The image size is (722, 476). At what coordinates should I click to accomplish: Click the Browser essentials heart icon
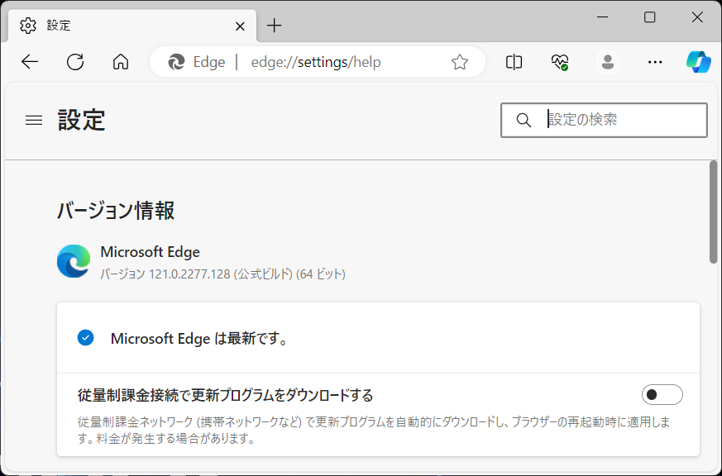click(559, 61)
